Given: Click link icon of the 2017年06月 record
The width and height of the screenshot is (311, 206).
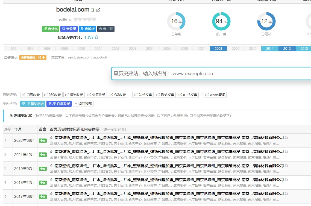Looking at the screenshot, I should [51, 194].
